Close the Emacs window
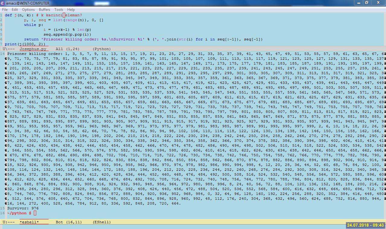Screen dimensions: 386x229 click(378, 2)
